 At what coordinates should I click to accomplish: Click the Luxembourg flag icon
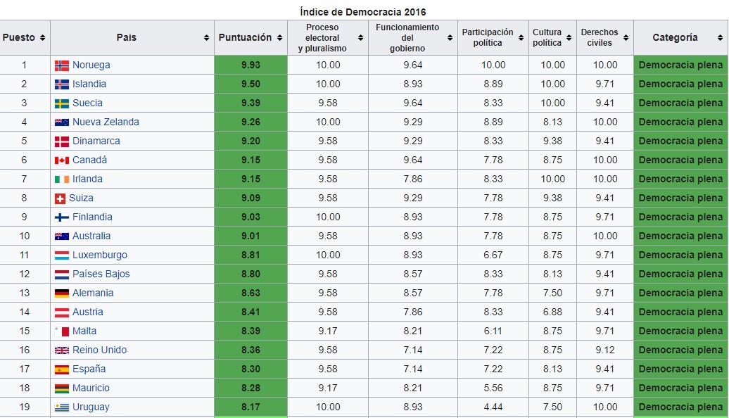(62, 255)
